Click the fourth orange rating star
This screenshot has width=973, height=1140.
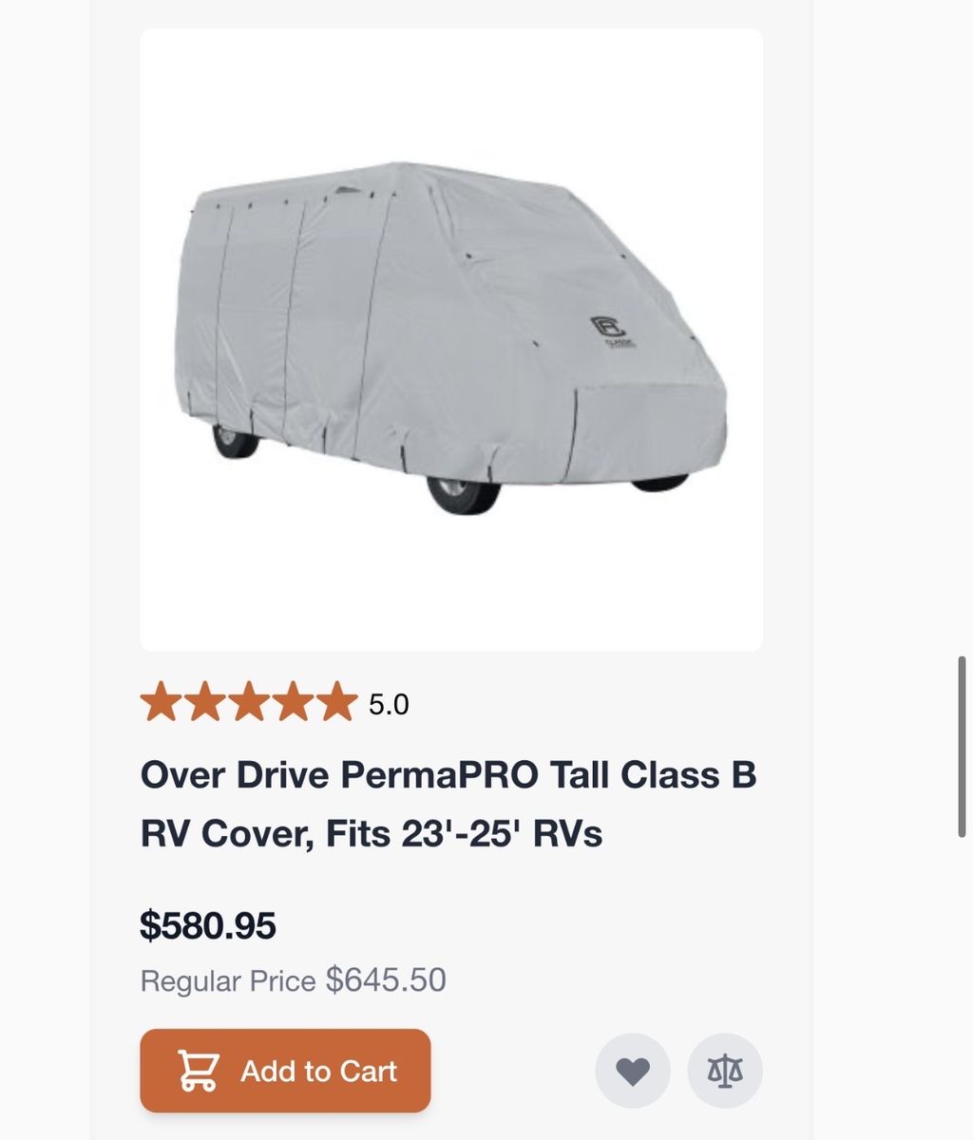[x=293, y=703]
